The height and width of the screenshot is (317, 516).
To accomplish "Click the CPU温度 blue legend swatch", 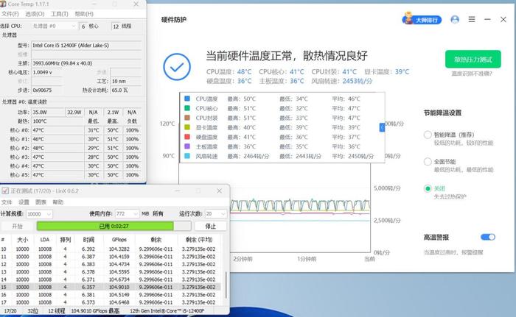I will [187, 99].
